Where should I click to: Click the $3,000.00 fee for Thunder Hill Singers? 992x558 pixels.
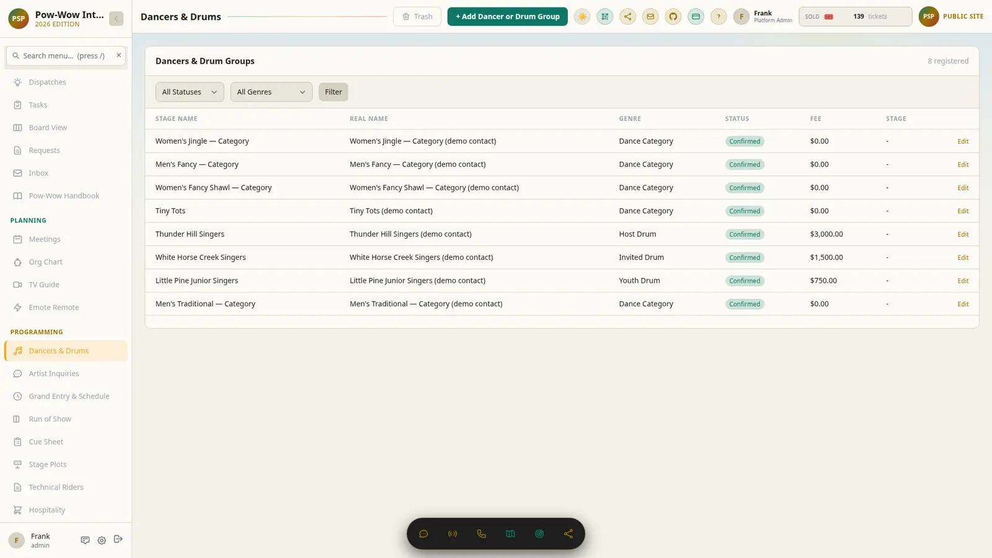point(826,234)
